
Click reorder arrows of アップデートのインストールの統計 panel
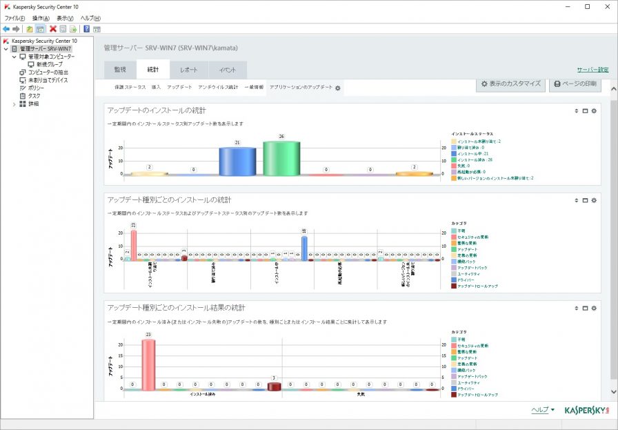tap(577, 111)
